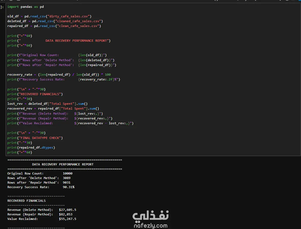Click output row with revenue $82,853

tap(40, 214)
